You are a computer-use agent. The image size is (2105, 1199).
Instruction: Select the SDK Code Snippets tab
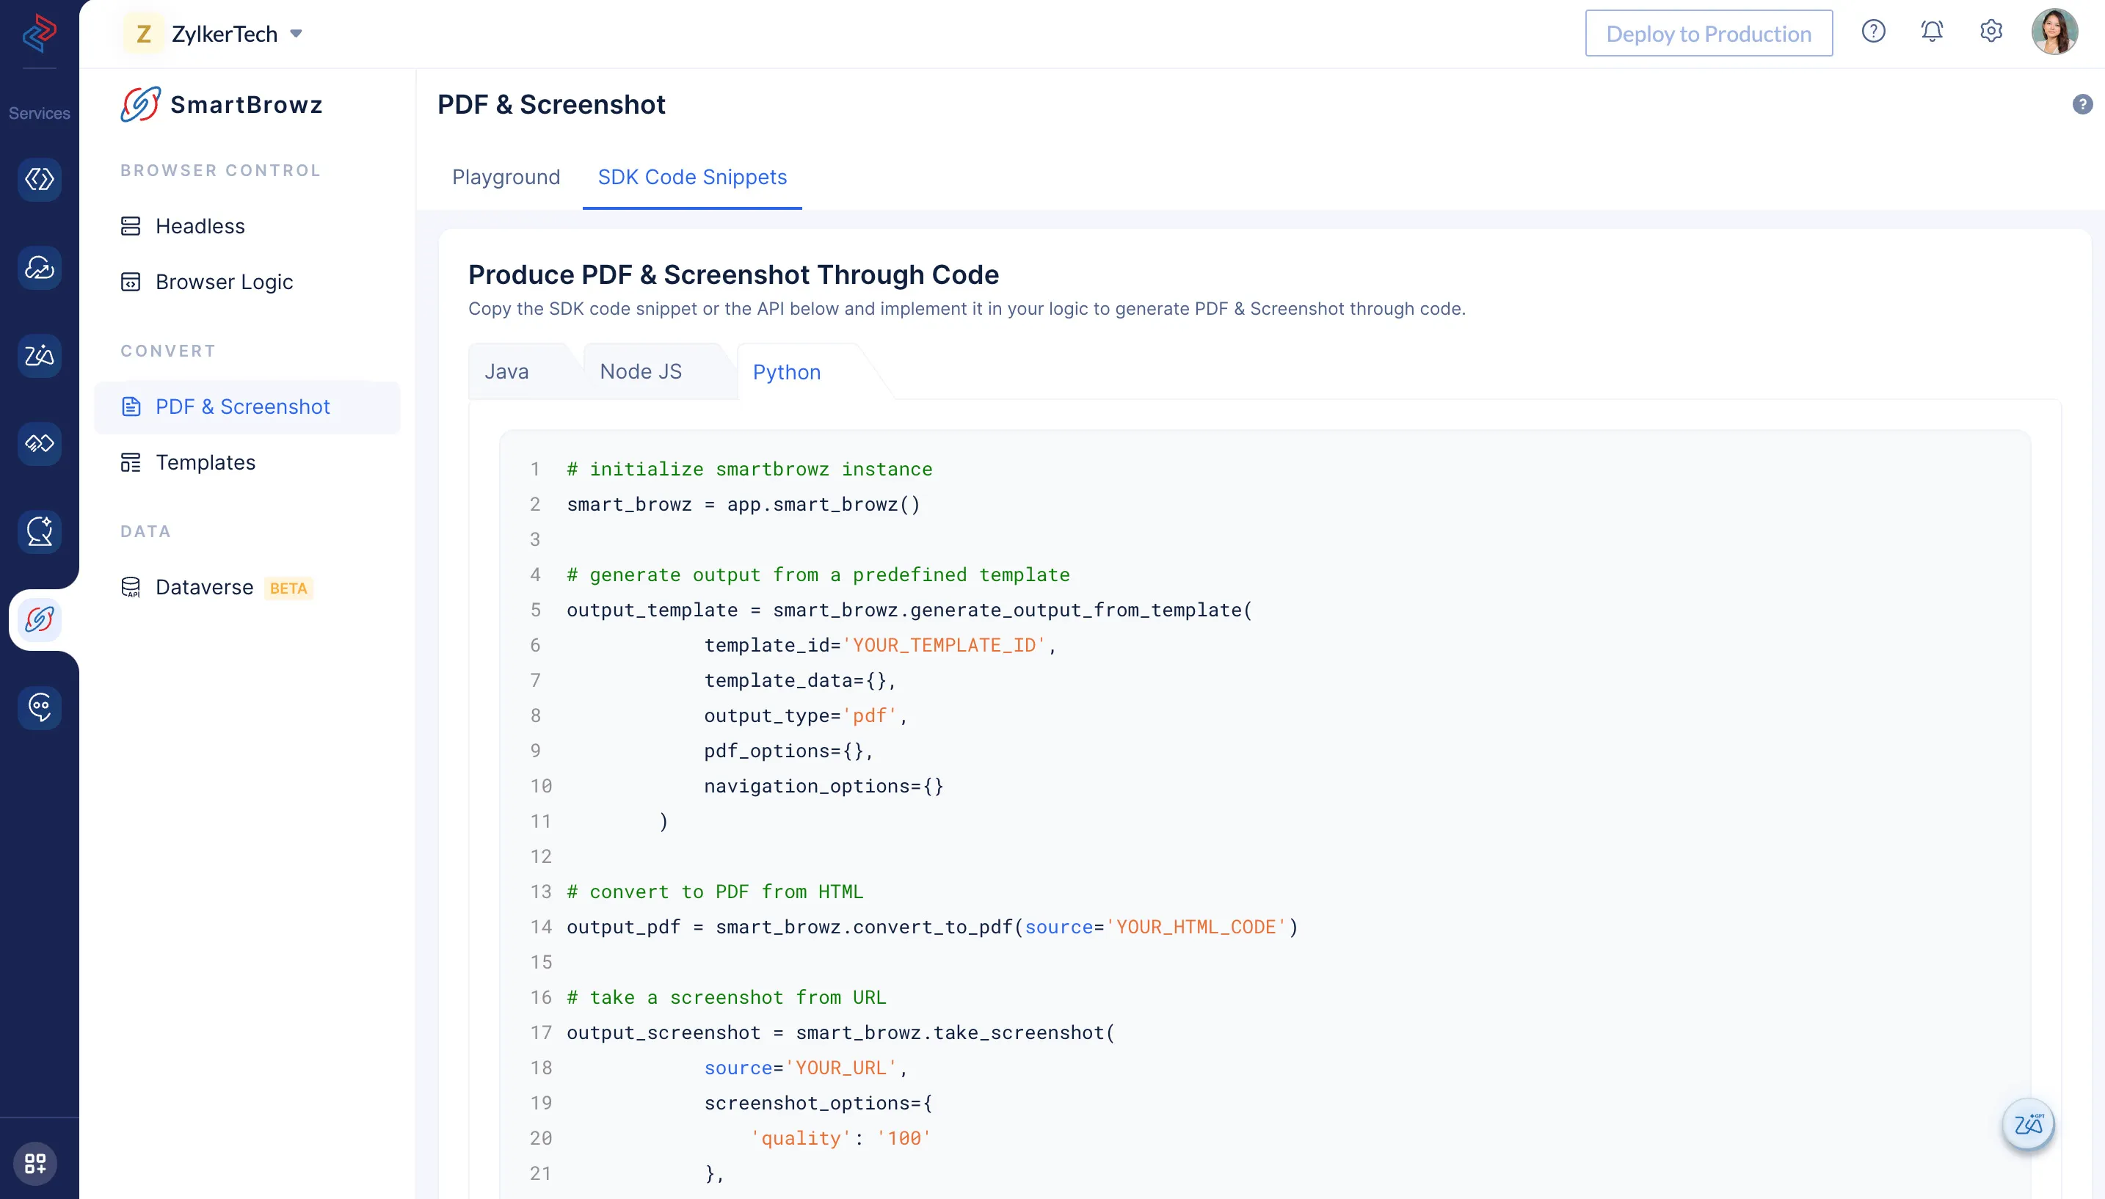tap(692, 177)
